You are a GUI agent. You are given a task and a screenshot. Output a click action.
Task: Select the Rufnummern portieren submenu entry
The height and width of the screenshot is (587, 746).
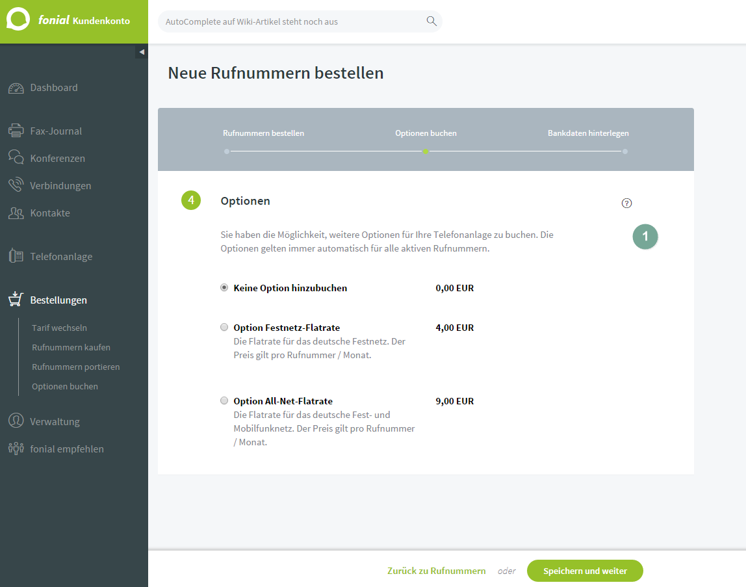click(75, 367)
